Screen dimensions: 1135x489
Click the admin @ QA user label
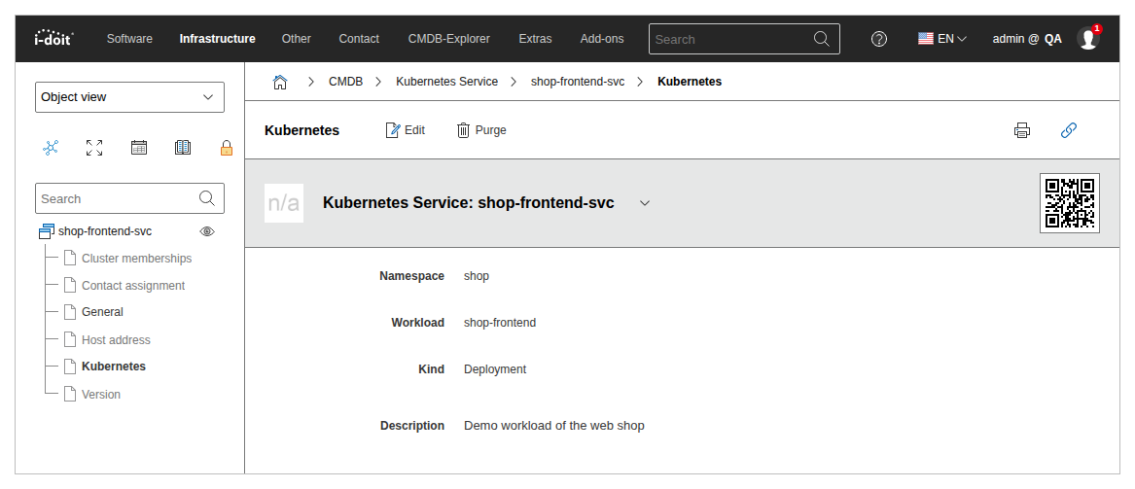(1027, 39)
